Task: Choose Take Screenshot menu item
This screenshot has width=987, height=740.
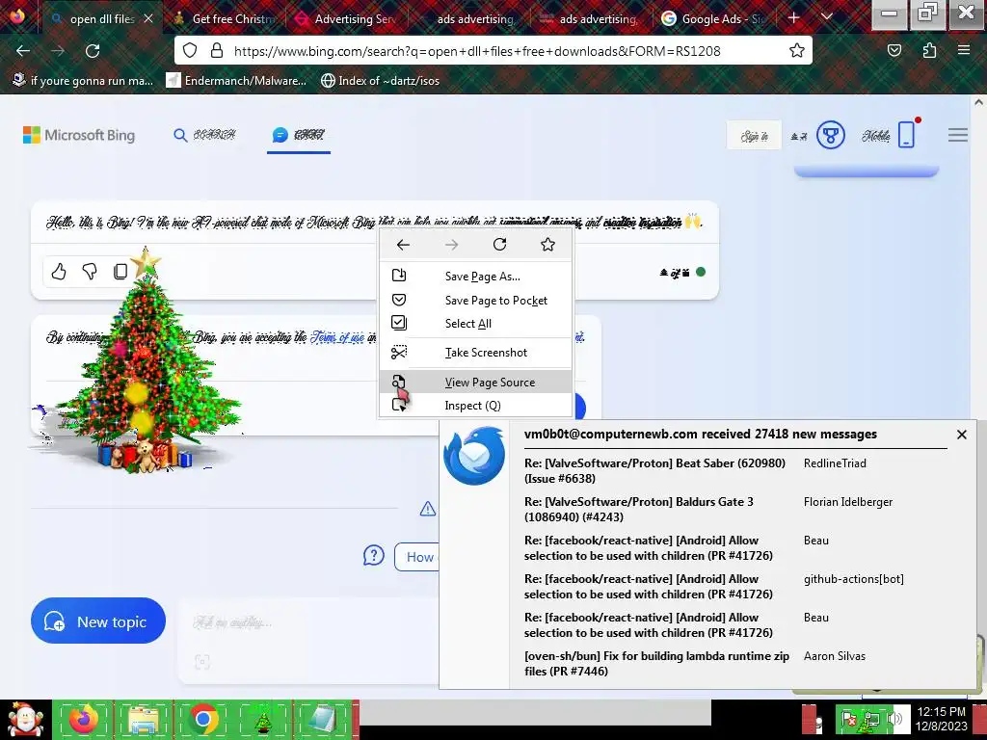Action: [x=476, y=353]
